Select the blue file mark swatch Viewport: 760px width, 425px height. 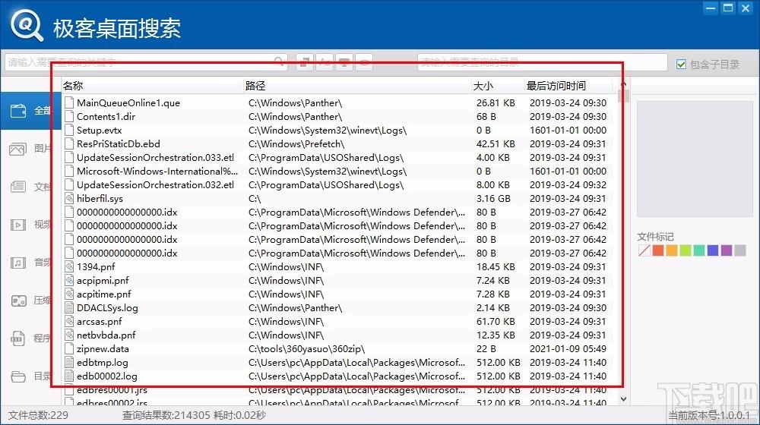coord(713,250)
